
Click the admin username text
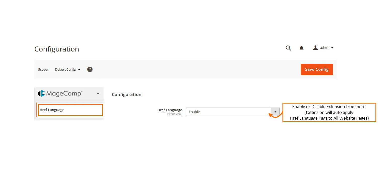pos(325,47)
